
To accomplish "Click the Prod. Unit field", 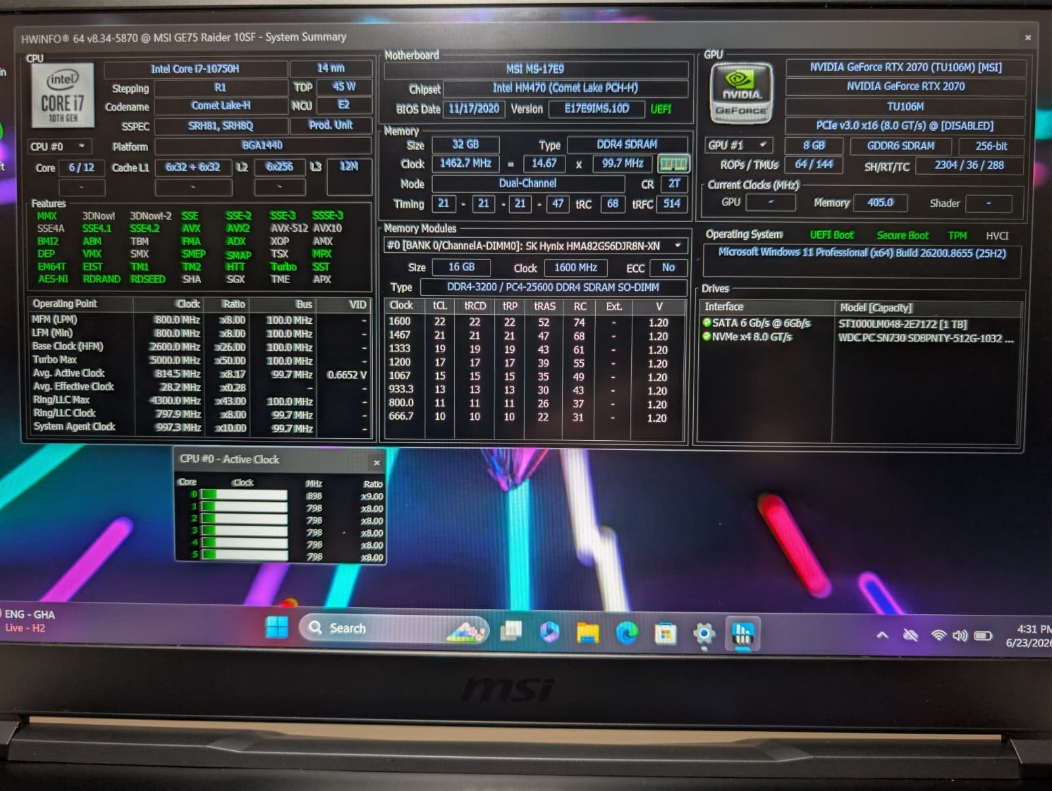I will pyautogui.click(x=331, y=125).
